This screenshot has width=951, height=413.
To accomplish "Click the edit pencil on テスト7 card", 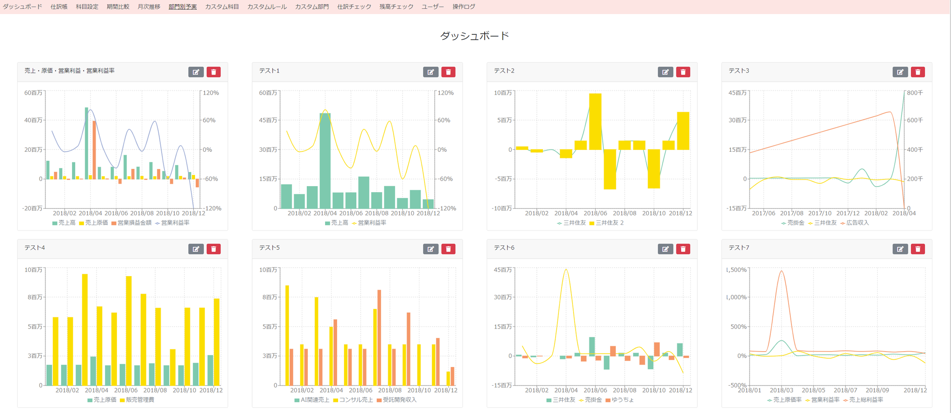I will [900, 249].
